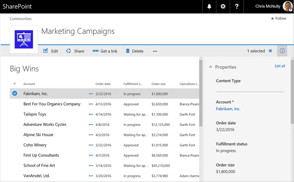Open ellipsis menu for Coho Winery
This screenshot has width=294, height=182.
click(91, 145)
